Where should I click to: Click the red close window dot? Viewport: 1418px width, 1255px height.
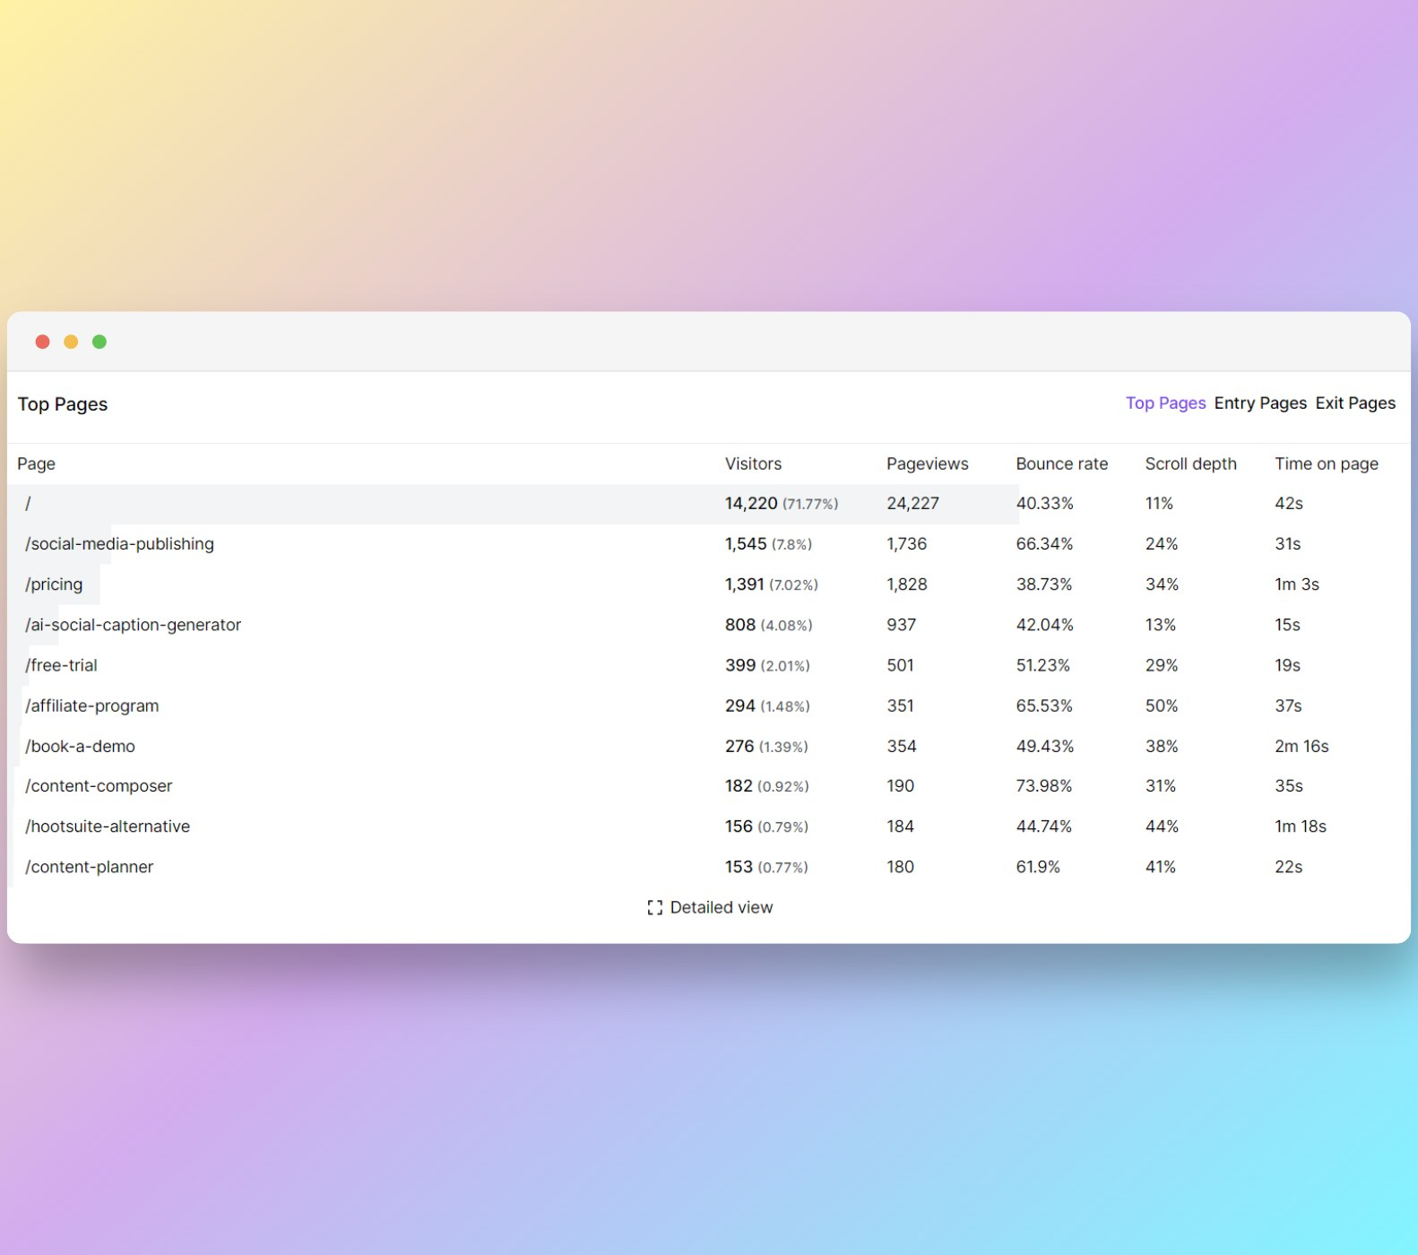click(x=42, y=342)
